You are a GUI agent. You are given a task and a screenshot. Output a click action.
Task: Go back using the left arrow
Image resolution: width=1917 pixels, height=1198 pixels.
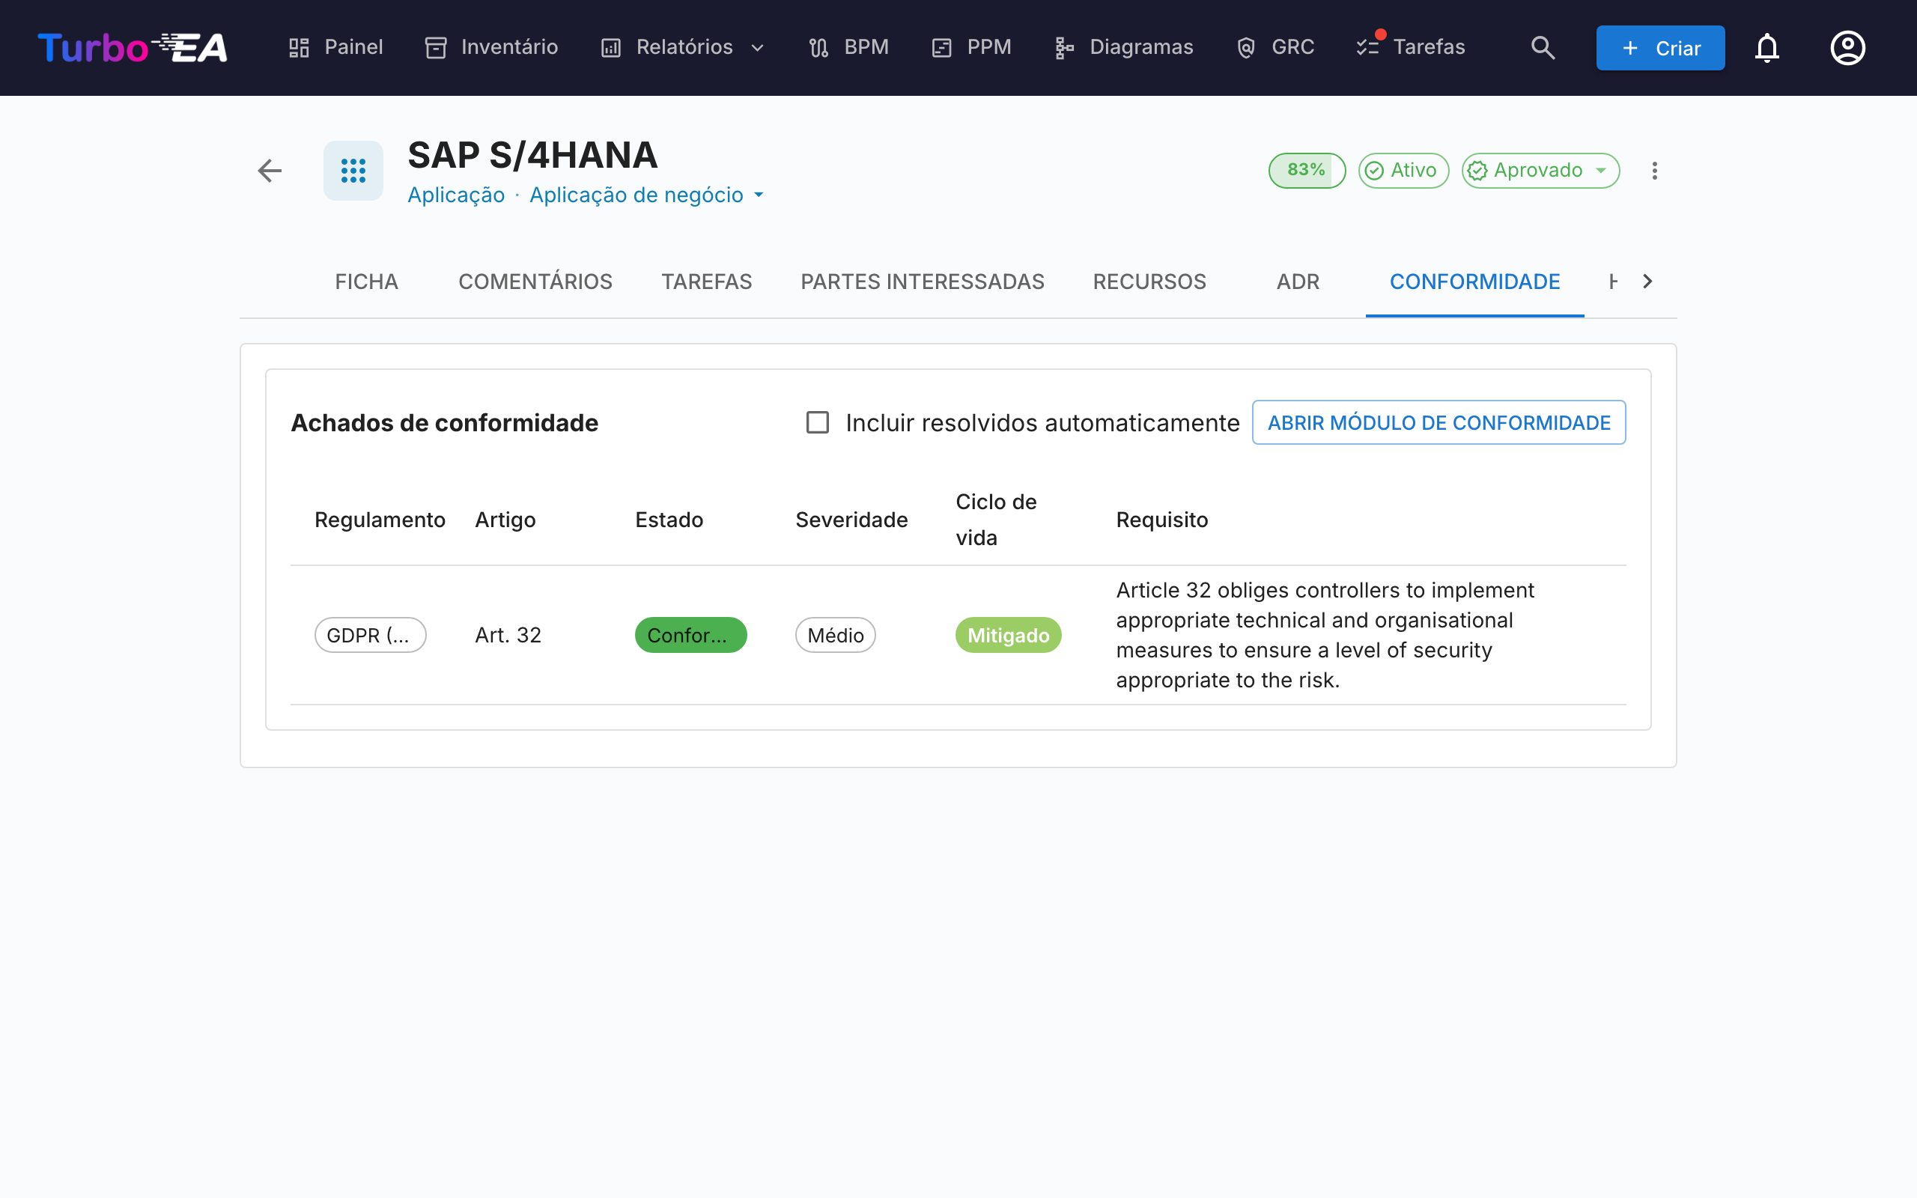(x=270, y=171)
